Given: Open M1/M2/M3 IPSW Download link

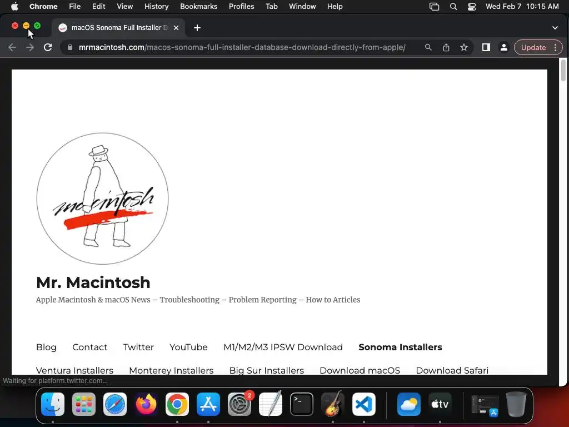Looking at the screenshot, I should tap(283, 347).
